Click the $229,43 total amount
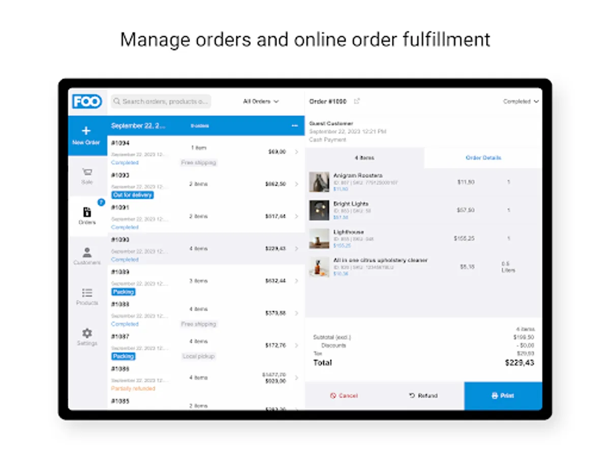This screenshot has height=457, width=610. (520, 363)
